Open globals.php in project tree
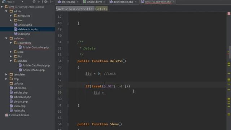231x130 pixels. (21, 101)
